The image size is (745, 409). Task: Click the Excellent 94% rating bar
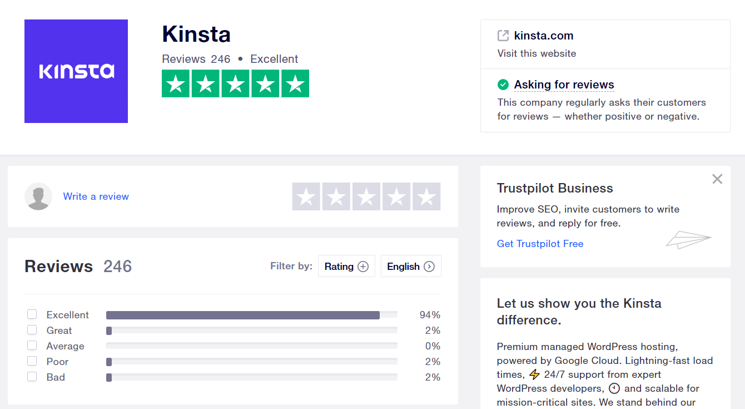[243, 315]
